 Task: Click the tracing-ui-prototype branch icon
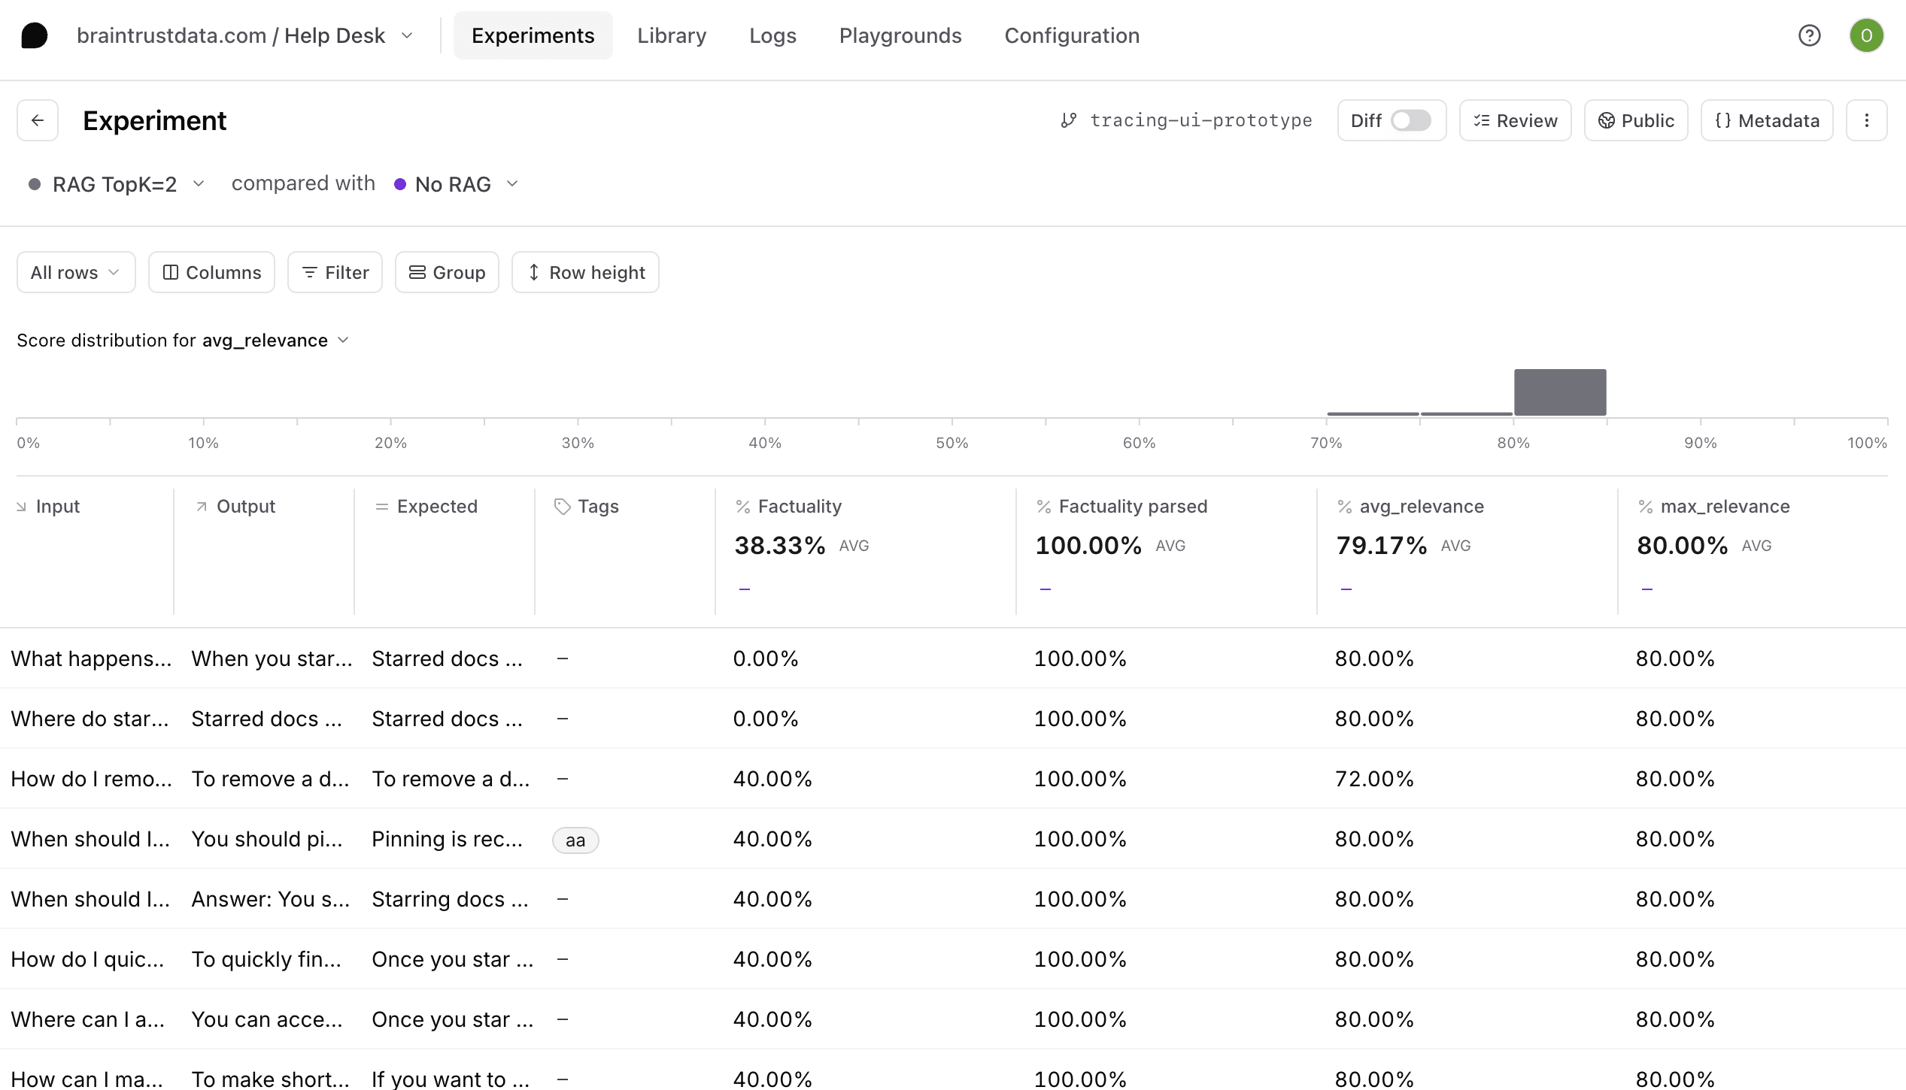(x=1070, y=120)
